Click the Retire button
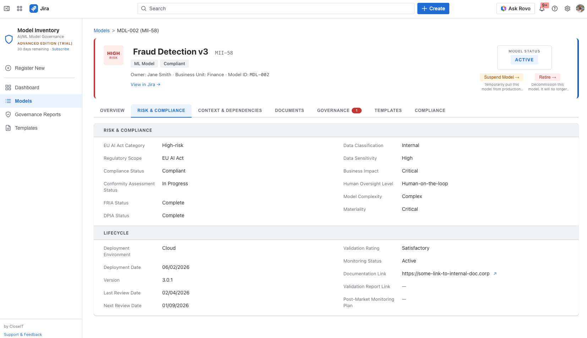Image resolution: width=587 pixels, height=338 pixels. 547,77
